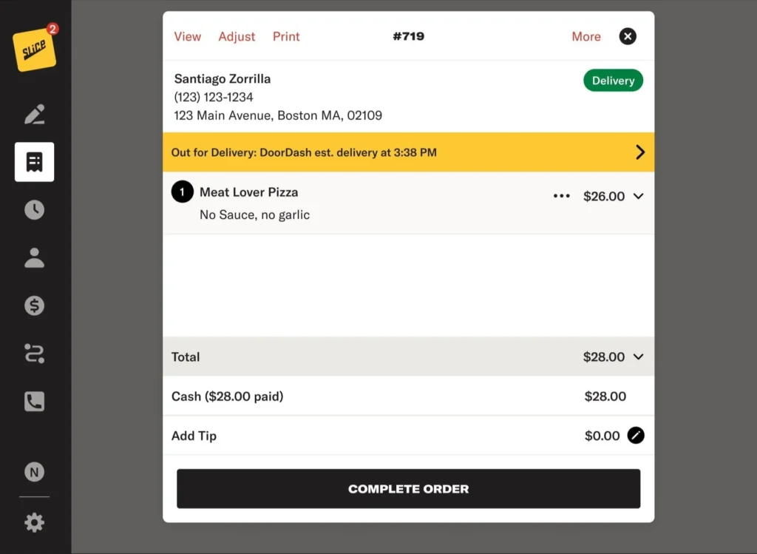Expand the Total breakdown chevron

639,357
